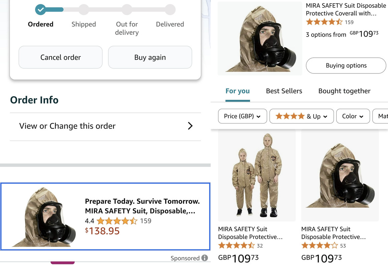
Task: Select the For you tab
Action: point(237,91)
